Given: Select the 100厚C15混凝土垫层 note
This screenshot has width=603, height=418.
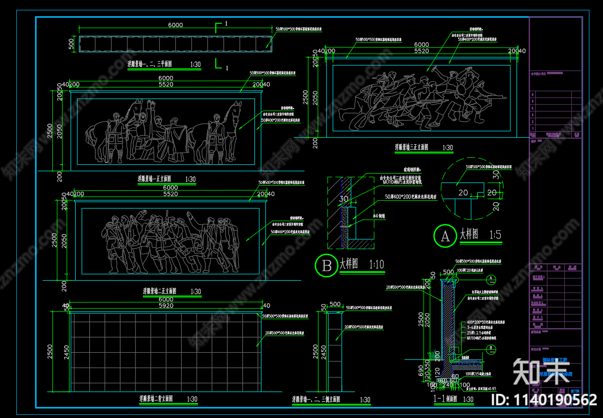Looking at the screenshot, I should point(479,374).
